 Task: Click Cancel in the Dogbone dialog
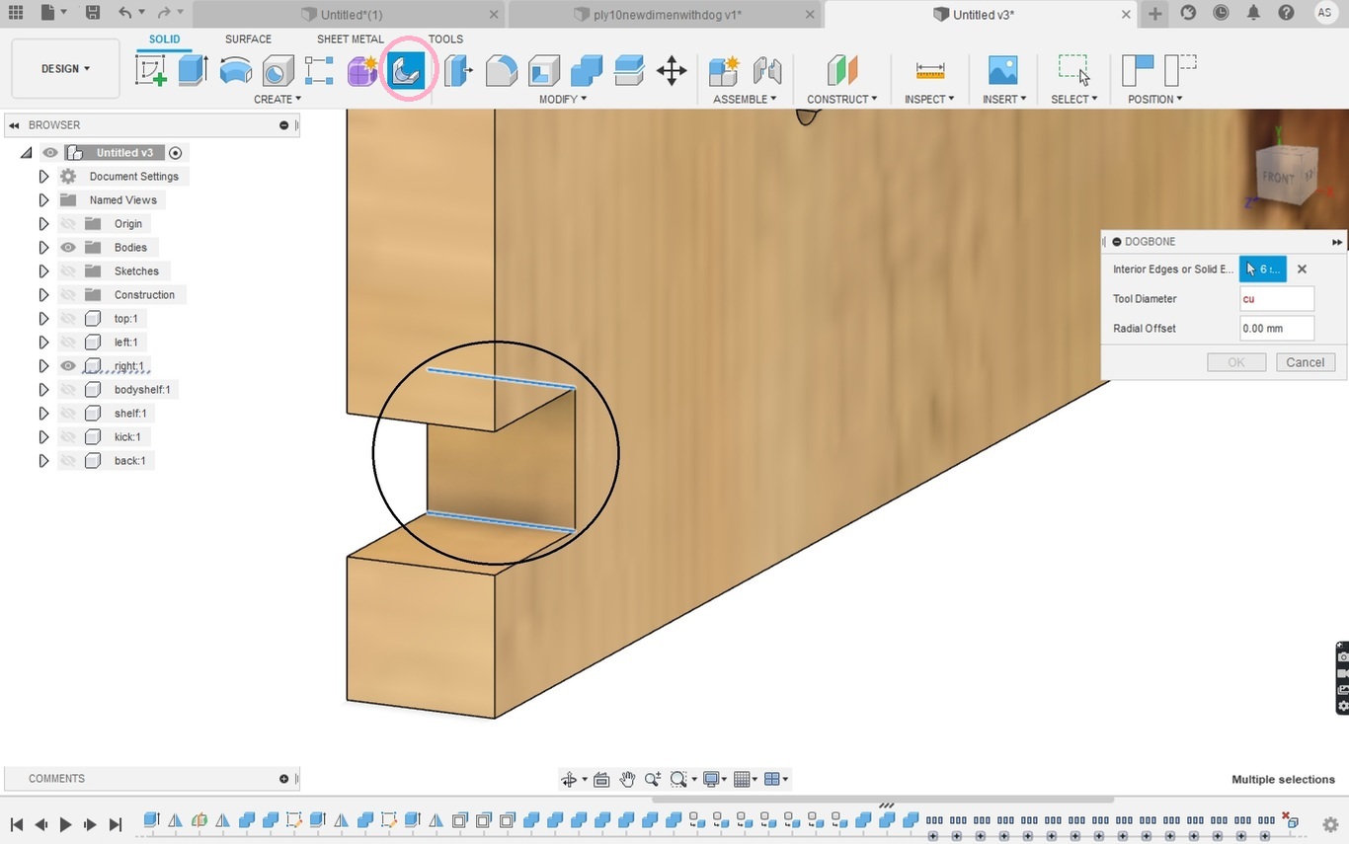(1305, 362)
